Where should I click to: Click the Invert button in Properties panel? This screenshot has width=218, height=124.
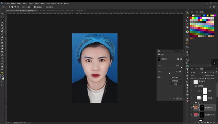click(176, 84)
